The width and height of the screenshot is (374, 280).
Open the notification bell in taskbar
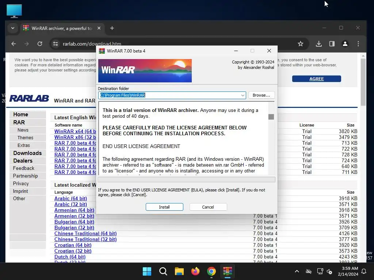click(x=364, y=271)
